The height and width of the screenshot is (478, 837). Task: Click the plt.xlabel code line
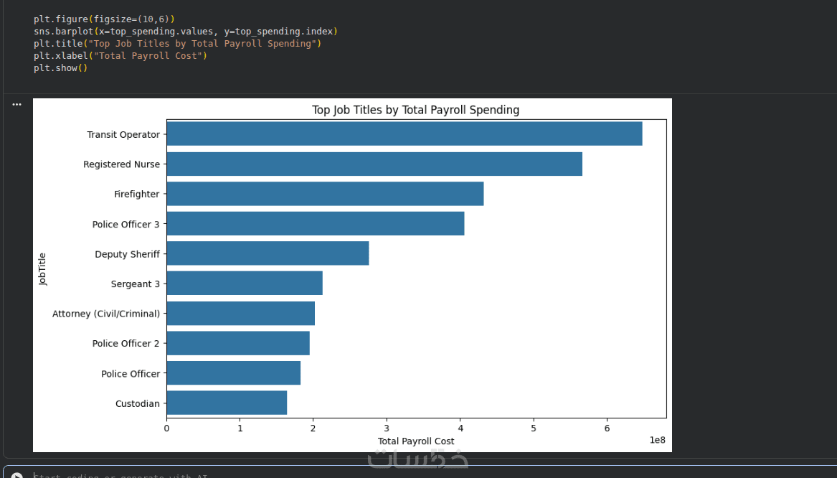click(120, 56)
